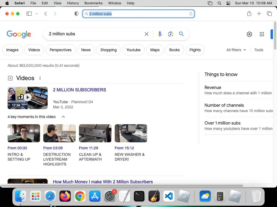Open the File menu

click(x=33, y=3)
